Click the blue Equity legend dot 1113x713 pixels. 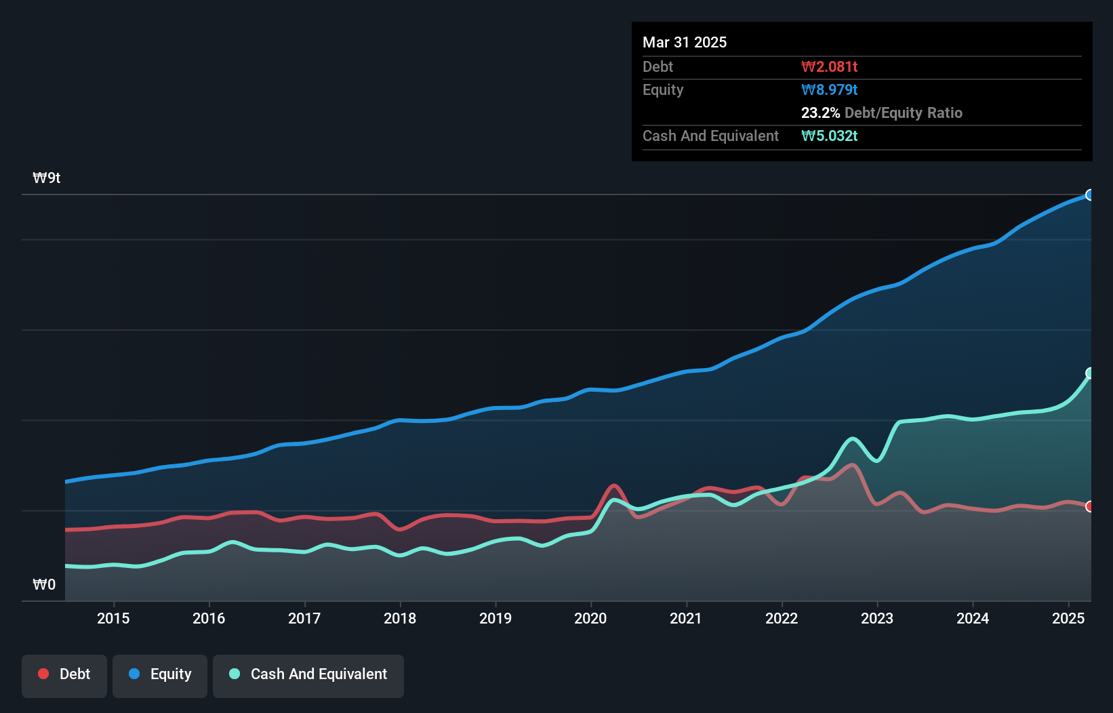[x=134, y=674]
